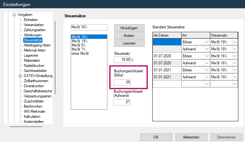Select MwSt 19% in tax list
This screenshot has height=142, width=245.
click(80, 41)
